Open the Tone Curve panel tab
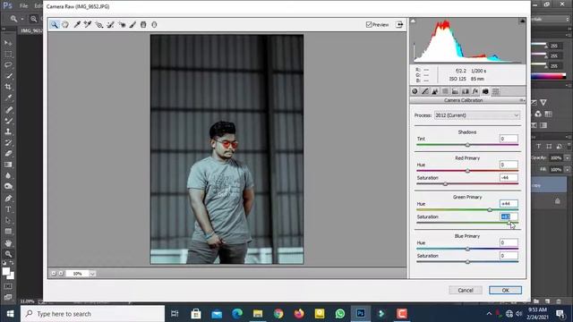 (x=425, y=91)
